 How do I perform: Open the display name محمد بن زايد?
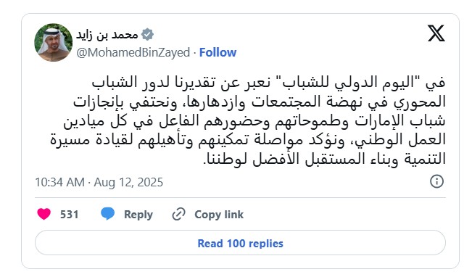[x=107, y=35]
